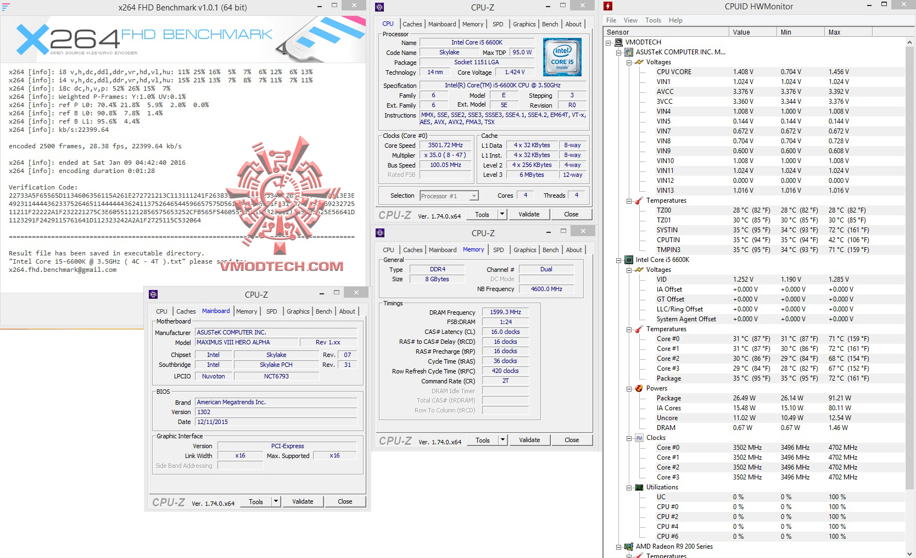Click the Intel Core i5 inside logo
Viewport: 916px width, 558px height.
point(562,57)
